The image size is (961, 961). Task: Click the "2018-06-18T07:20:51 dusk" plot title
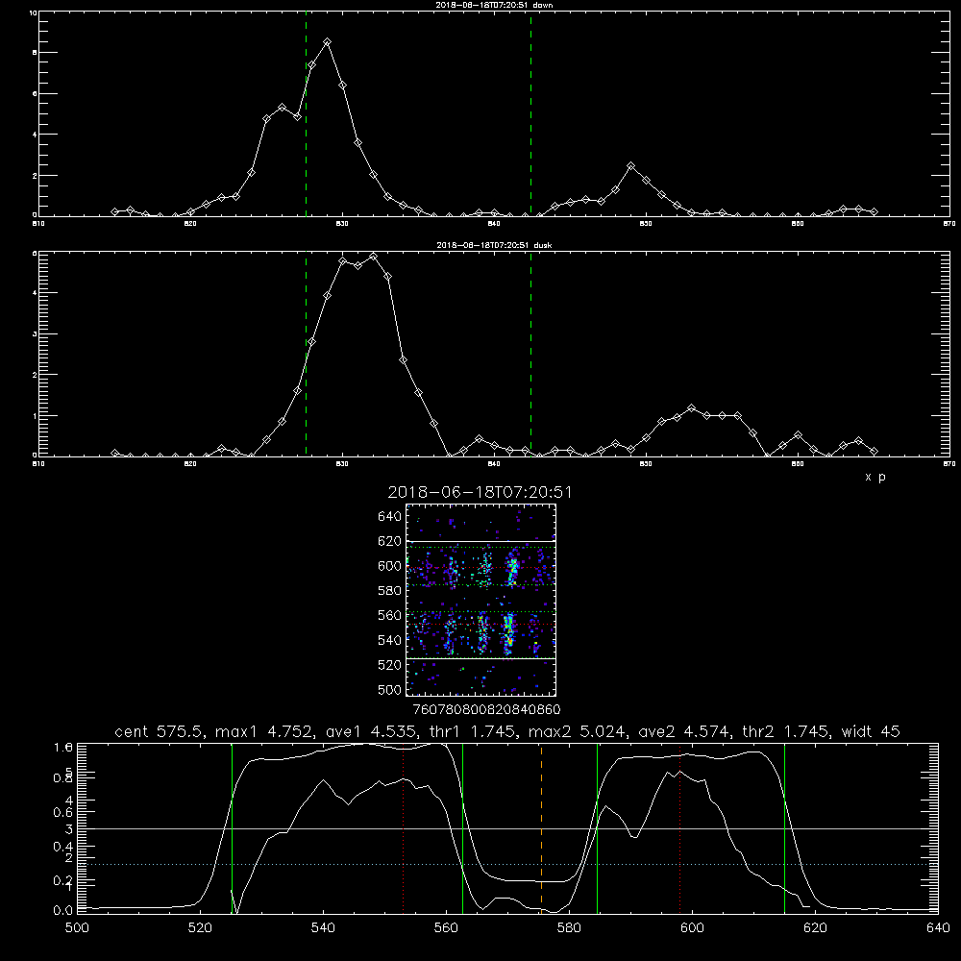point(494,245)
